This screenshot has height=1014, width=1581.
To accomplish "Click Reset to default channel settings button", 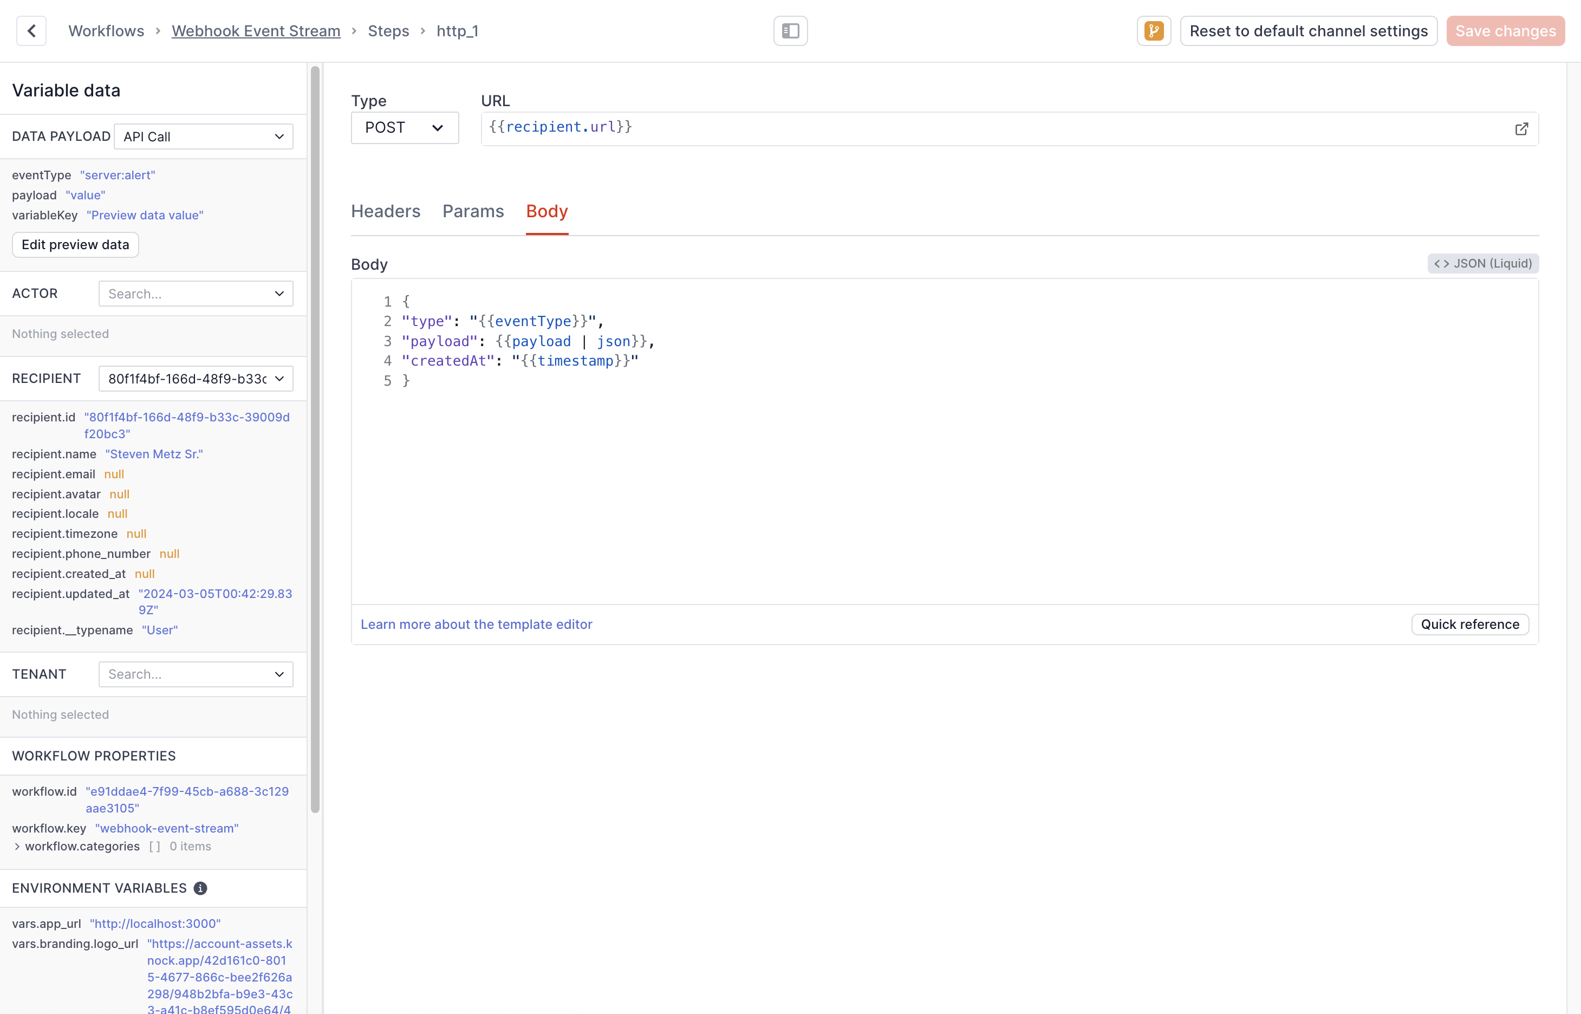I will 1309,31.
